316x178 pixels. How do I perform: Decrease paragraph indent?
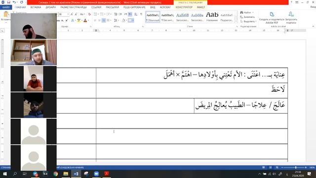tap(116, 14)
